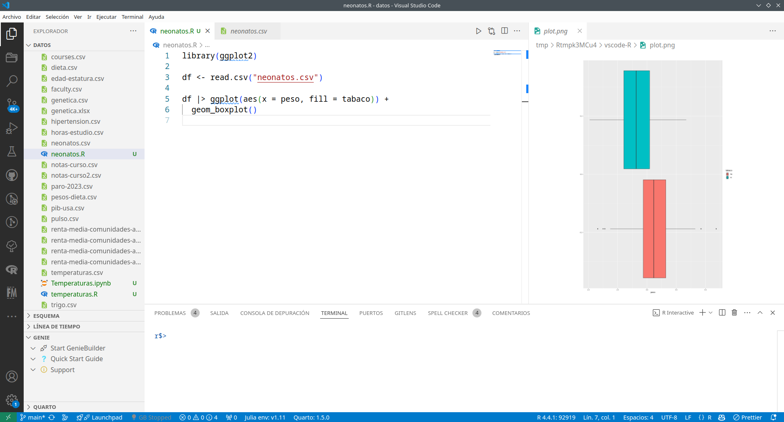
Task: Kill the terminal with trash icon
Action: coord(734,313)
